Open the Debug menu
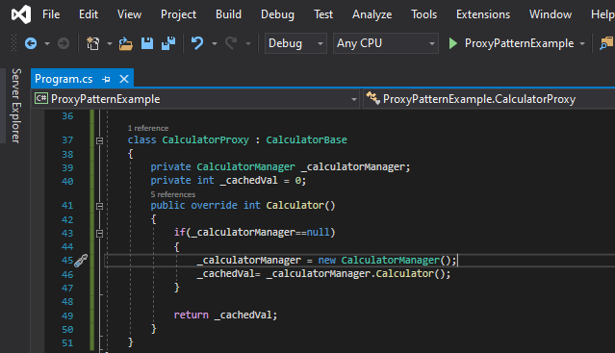Viewport: 615px width, 353px height. (277, 14)
